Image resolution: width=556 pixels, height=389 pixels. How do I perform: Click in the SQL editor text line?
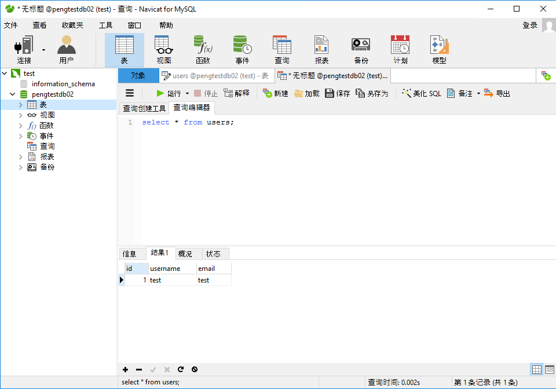(188, 122)
